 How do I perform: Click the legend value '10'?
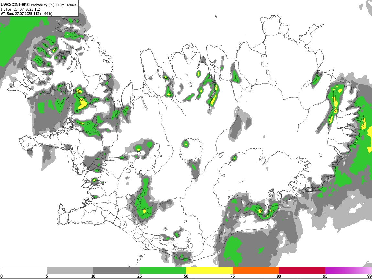(x=93, y=276)
